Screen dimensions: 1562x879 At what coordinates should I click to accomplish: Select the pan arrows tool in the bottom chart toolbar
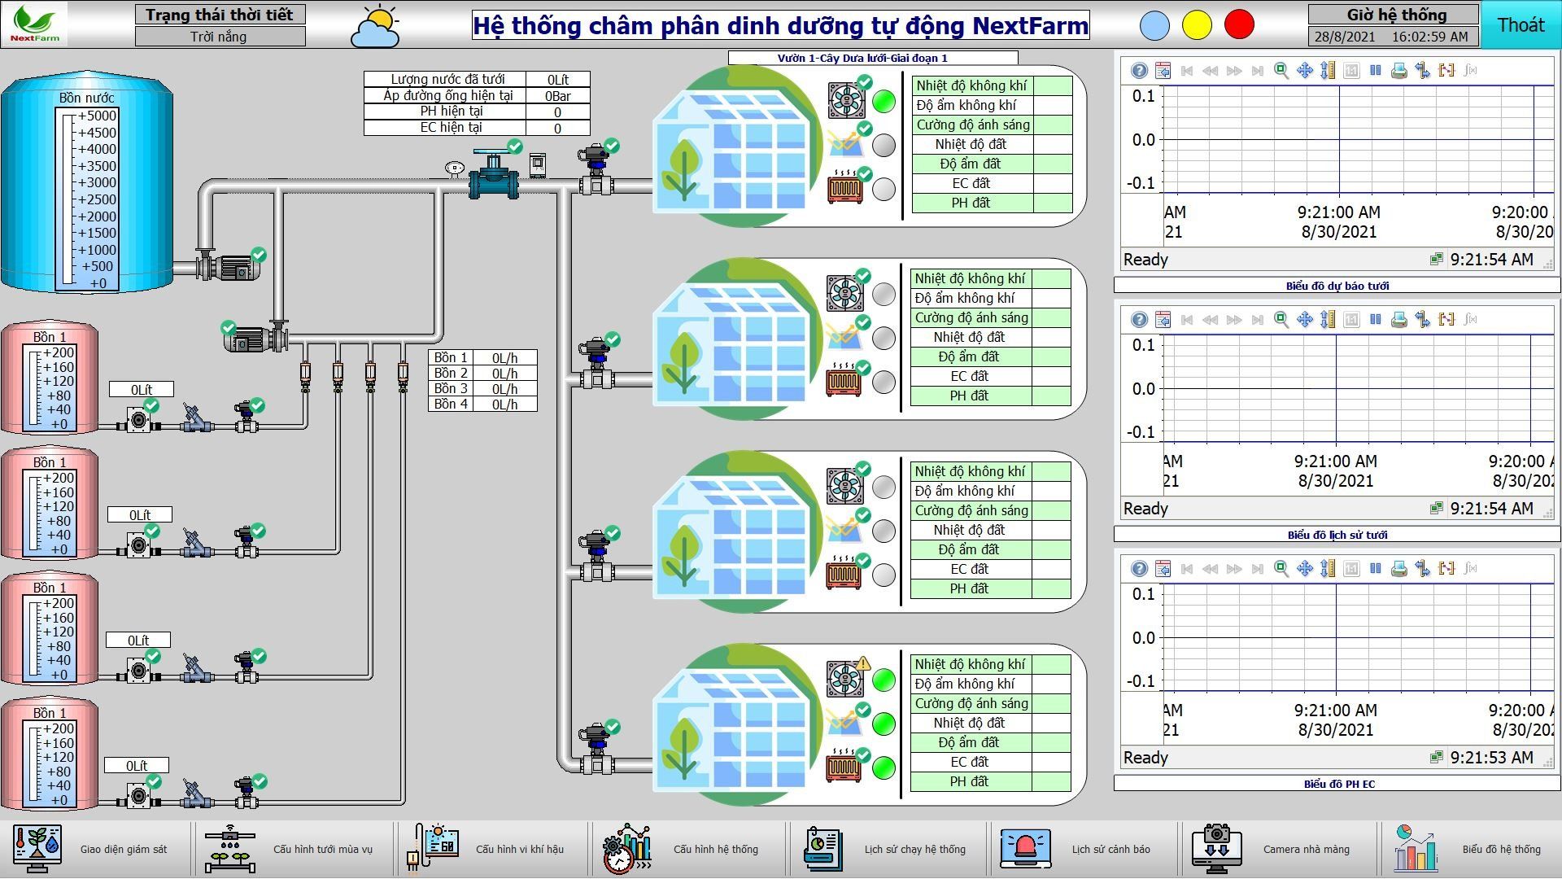tap(1304, 569)
